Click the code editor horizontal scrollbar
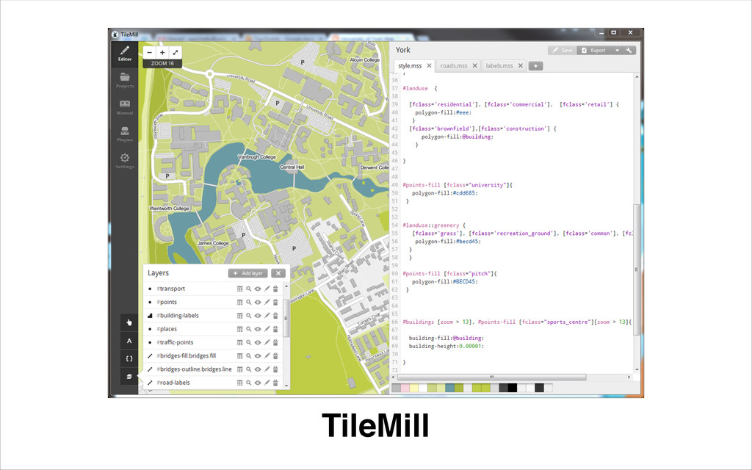This screenshot has height=470, width=752. click(491, 377)
